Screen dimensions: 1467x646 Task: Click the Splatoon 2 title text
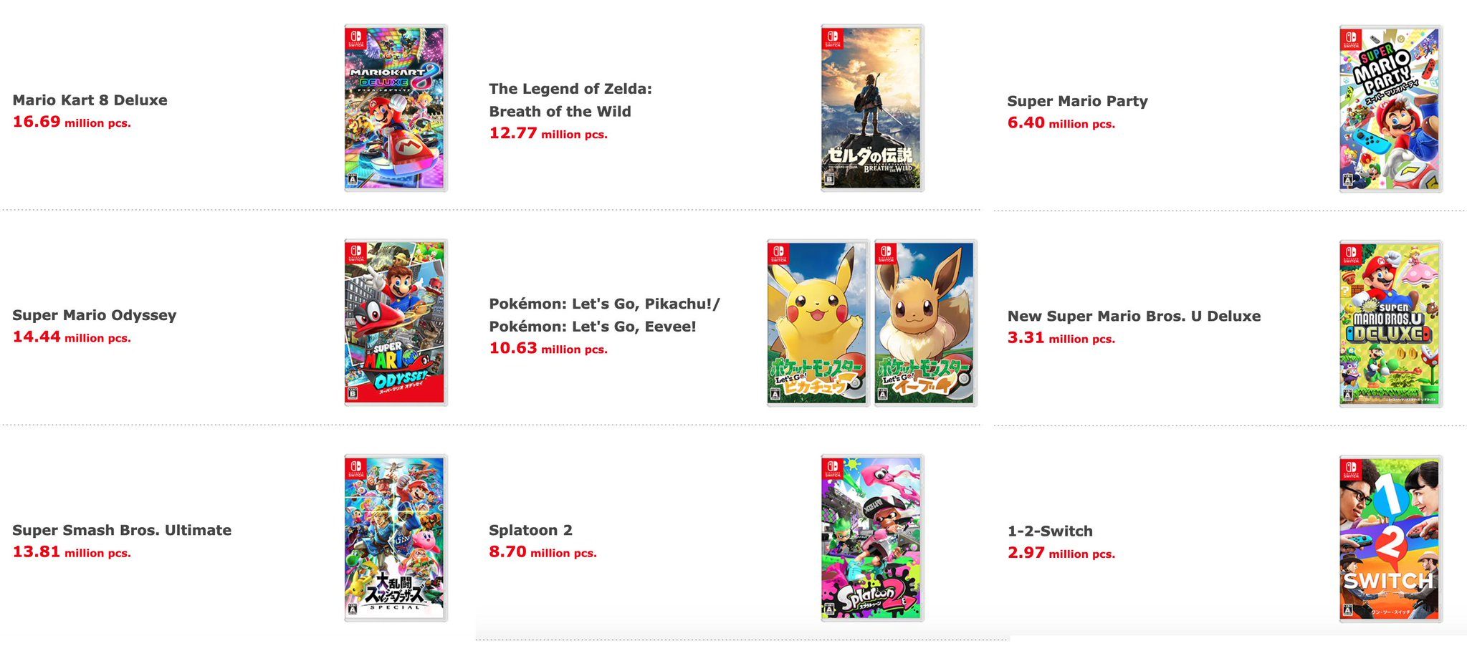click(530, 530)
